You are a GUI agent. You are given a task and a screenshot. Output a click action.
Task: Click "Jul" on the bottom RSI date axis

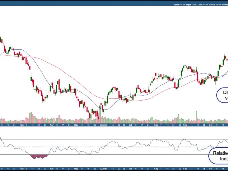(x=131, y=169)
